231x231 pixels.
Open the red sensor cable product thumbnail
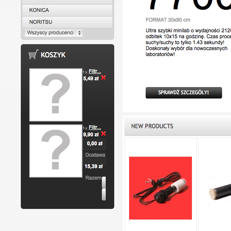tap(161, 188)
